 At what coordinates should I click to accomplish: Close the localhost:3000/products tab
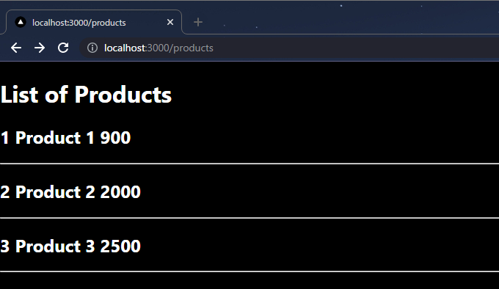pos(170,22)
